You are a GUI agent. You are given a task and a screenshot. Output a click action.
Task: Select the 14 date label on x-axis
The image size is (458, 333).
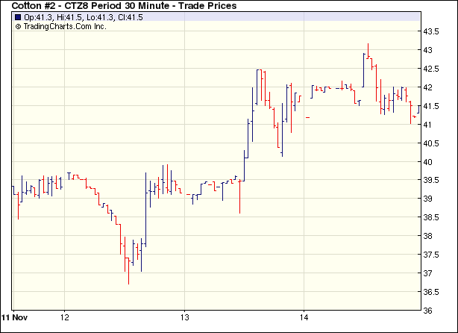coord(304,317)
